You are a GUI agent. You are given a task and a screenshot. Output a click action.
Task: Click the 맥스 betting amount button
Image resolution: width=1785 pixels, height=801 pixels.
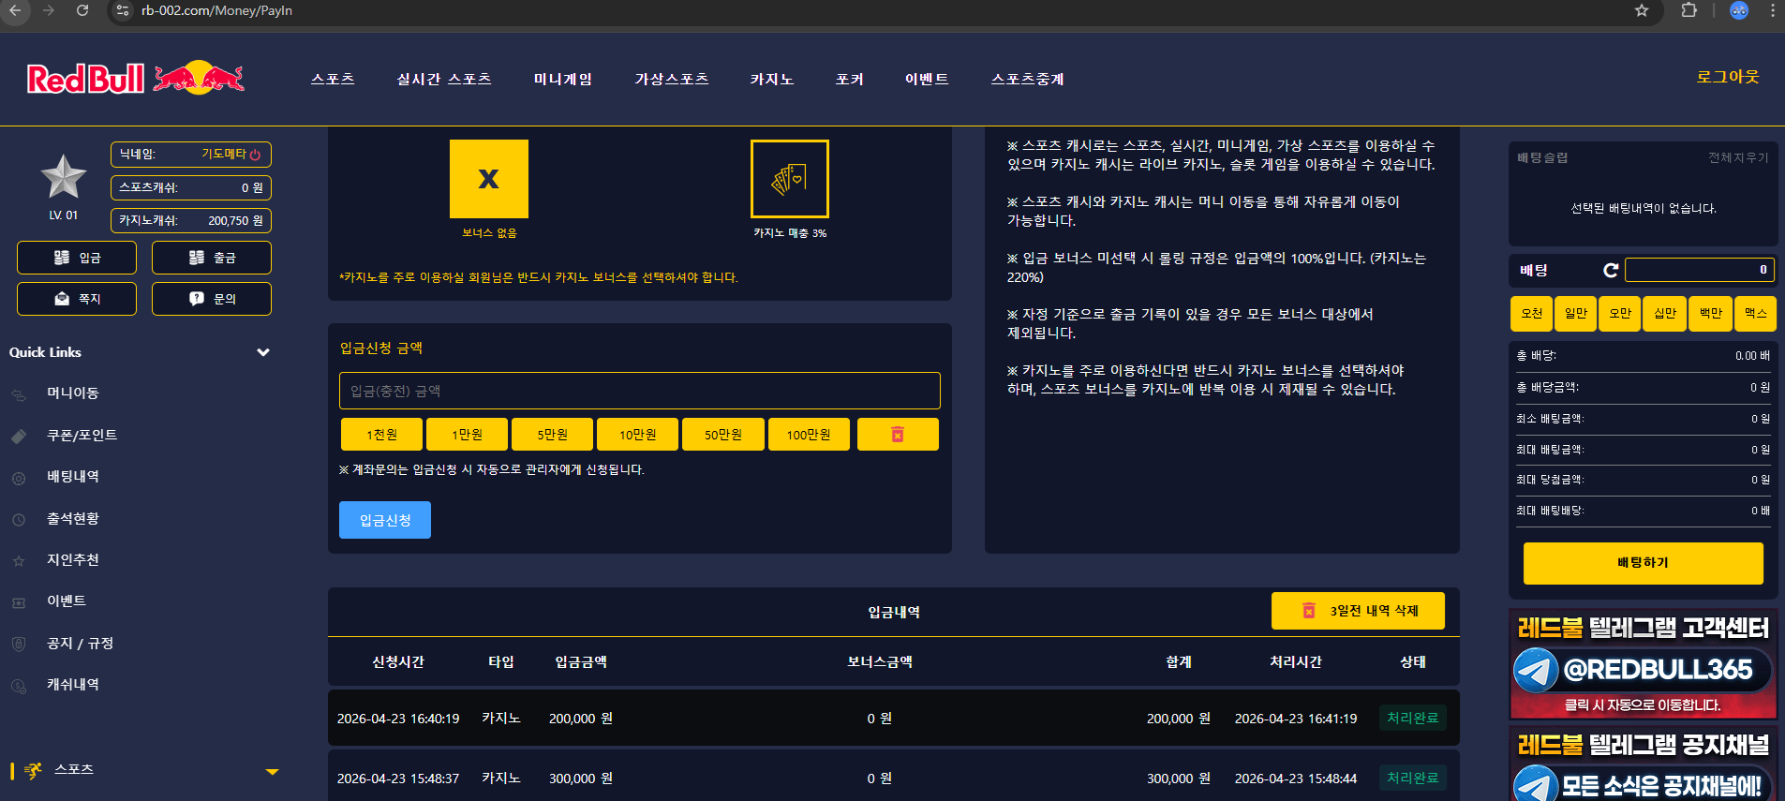coord(1755,314)
